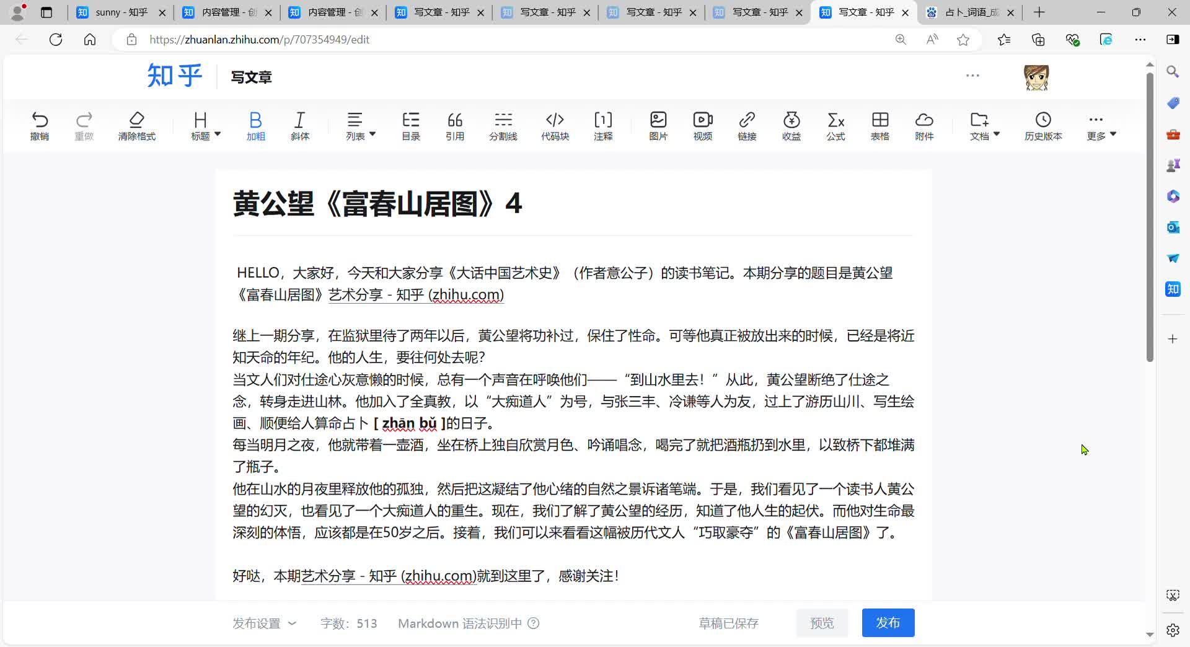Open the 知乎 app in sidebar

1173,289
